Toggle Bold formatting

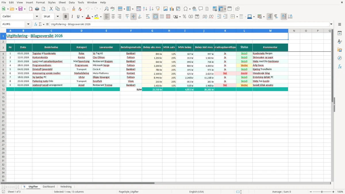66,17
